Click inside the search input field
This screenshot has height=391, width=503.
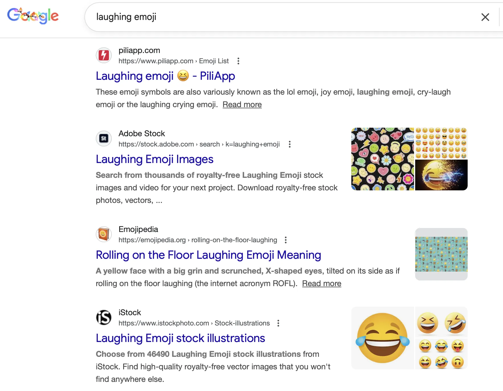228,17
